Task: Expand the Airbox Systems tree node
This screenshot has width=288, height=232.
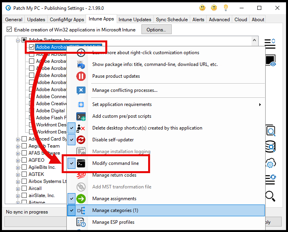Action: click(18, 182)
